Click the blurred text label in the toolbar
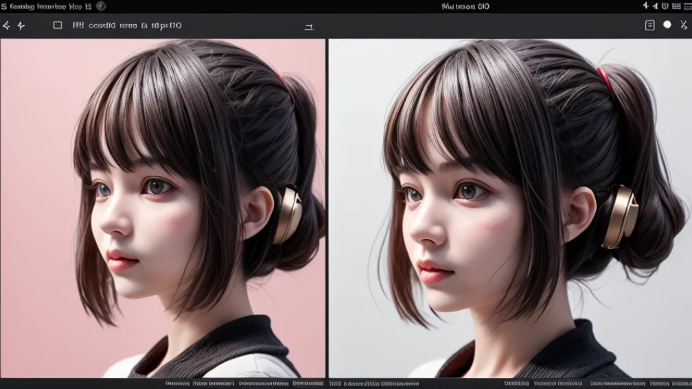The image size is (692, 389). click(x=135, y=25)
